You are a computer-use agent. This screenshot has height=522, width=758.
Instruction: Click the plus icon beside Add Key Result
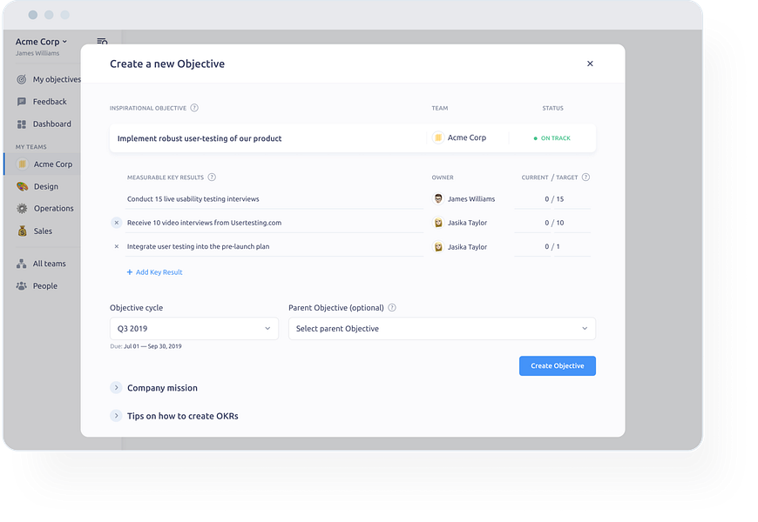(130, 272)
